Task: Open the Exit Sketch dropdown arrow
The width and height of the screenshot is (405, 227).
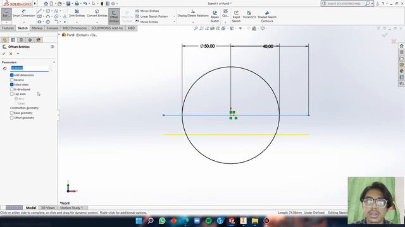Action: [6, 22]
